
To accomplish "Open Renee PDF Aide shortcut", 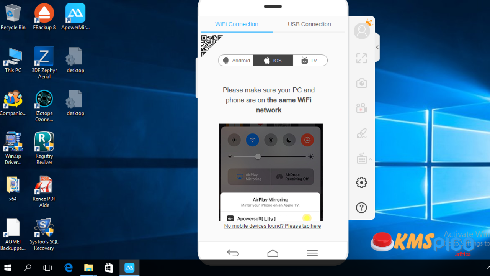I will pyautogui.click(x=44, y=192).
